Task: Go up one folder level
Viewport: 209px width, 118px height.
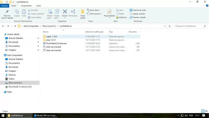Action: coord(15,26)
